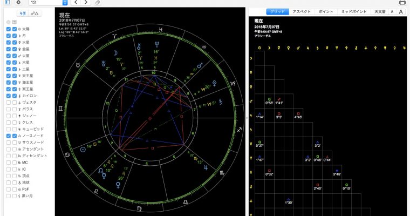Uncheck the second checkbox for 月
The height and width of the screenshot is (216, 410).
[15, 36]
